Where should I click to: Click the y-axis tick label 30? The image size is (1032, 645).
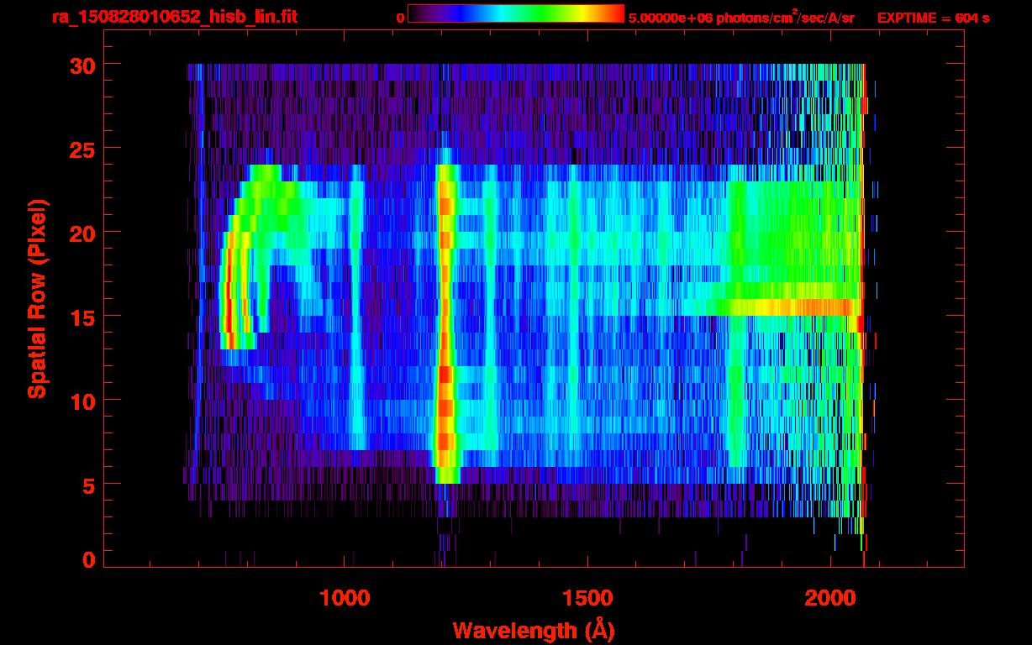coord(82,65)
